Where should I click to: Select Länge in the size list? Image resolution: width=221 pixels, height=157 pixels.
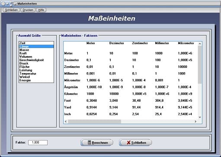click(x=36, y=46)
